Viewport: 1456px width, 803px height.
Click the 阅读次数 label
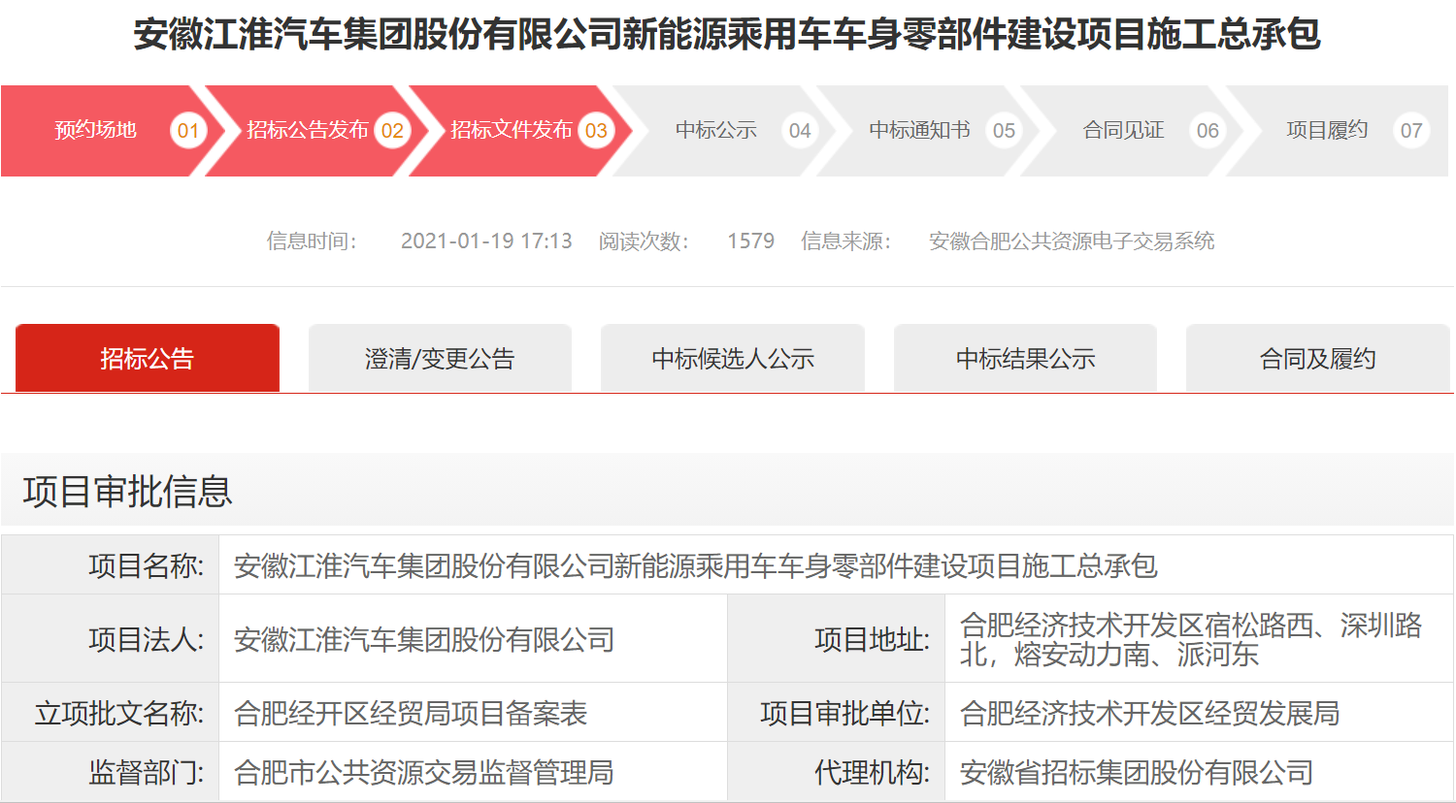644,241
